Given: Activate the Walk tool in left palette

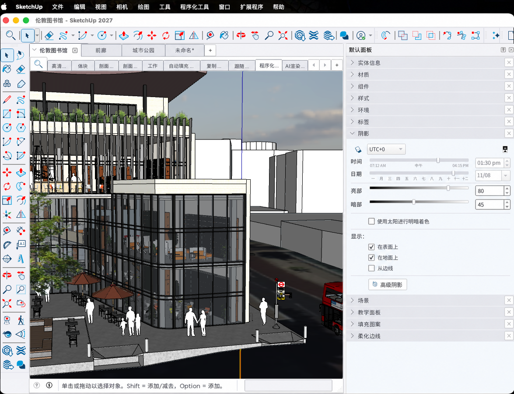Looking at the screenshot, I should point(21,320).
